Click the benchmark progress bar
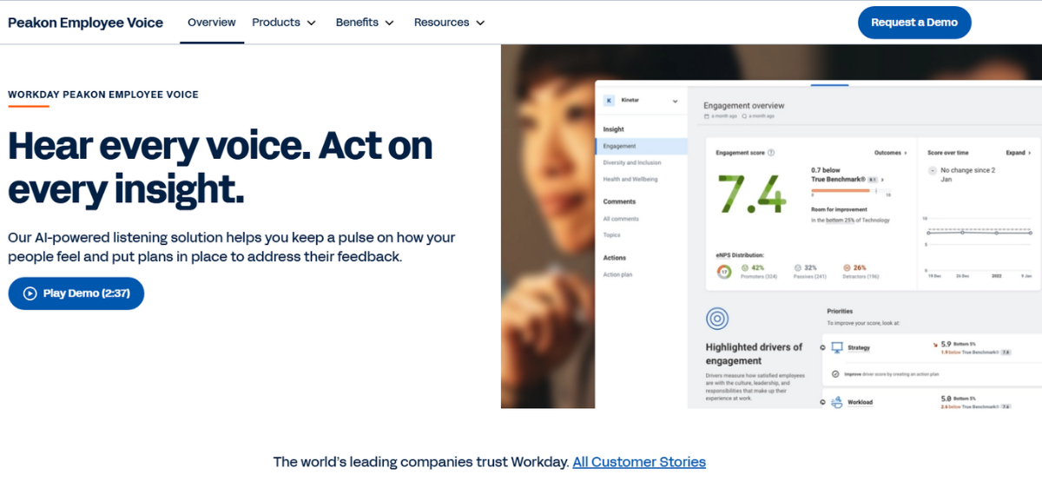This screenshot has width=1042, height=494. click(851, 190)
